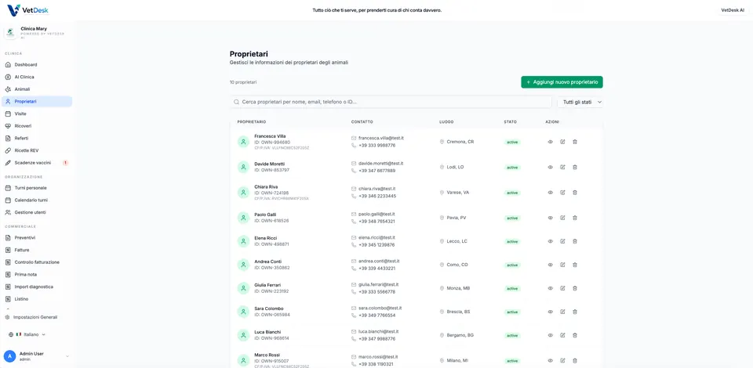Open Controllo fatturazione
Screen dimensions: 753x368
(x=37, y=262)
